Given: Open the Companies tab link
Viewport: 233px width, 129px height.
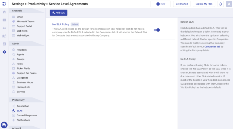Looking at the screenshot, I should [212, 47].
